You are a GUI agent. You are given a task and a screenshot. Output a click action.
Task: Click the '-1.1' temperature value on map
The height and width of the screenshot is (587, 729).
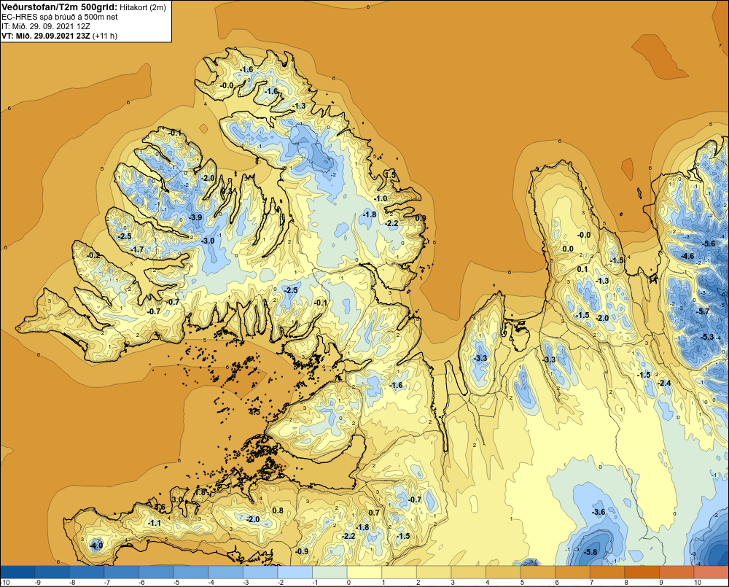(x=154, y=523)
